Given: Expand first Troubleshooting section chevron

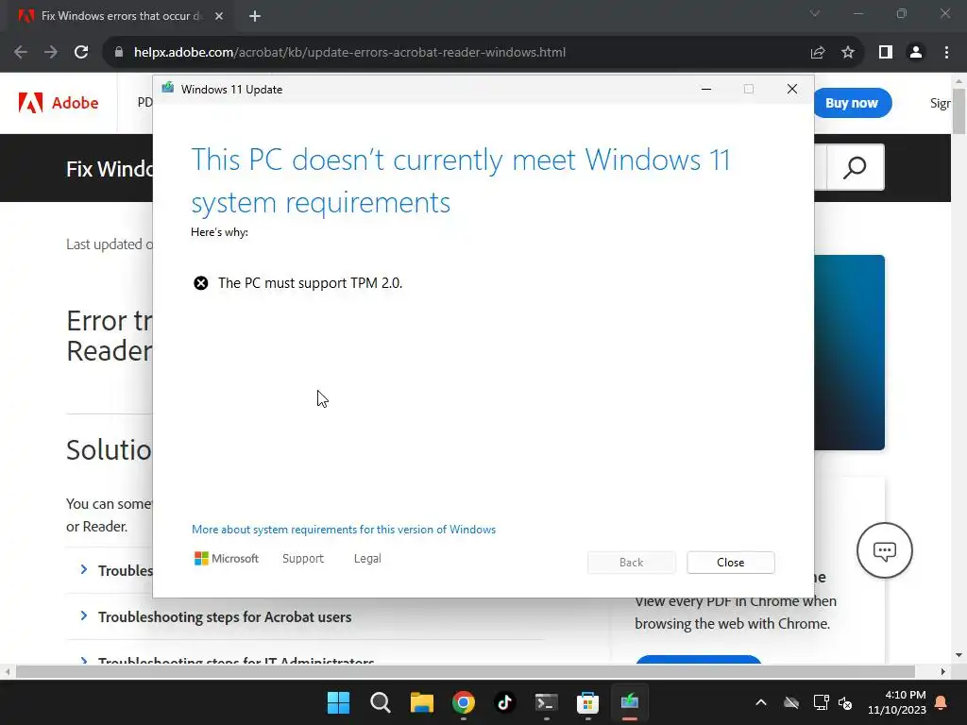Looking at the screenshot, I should [84, 569].
